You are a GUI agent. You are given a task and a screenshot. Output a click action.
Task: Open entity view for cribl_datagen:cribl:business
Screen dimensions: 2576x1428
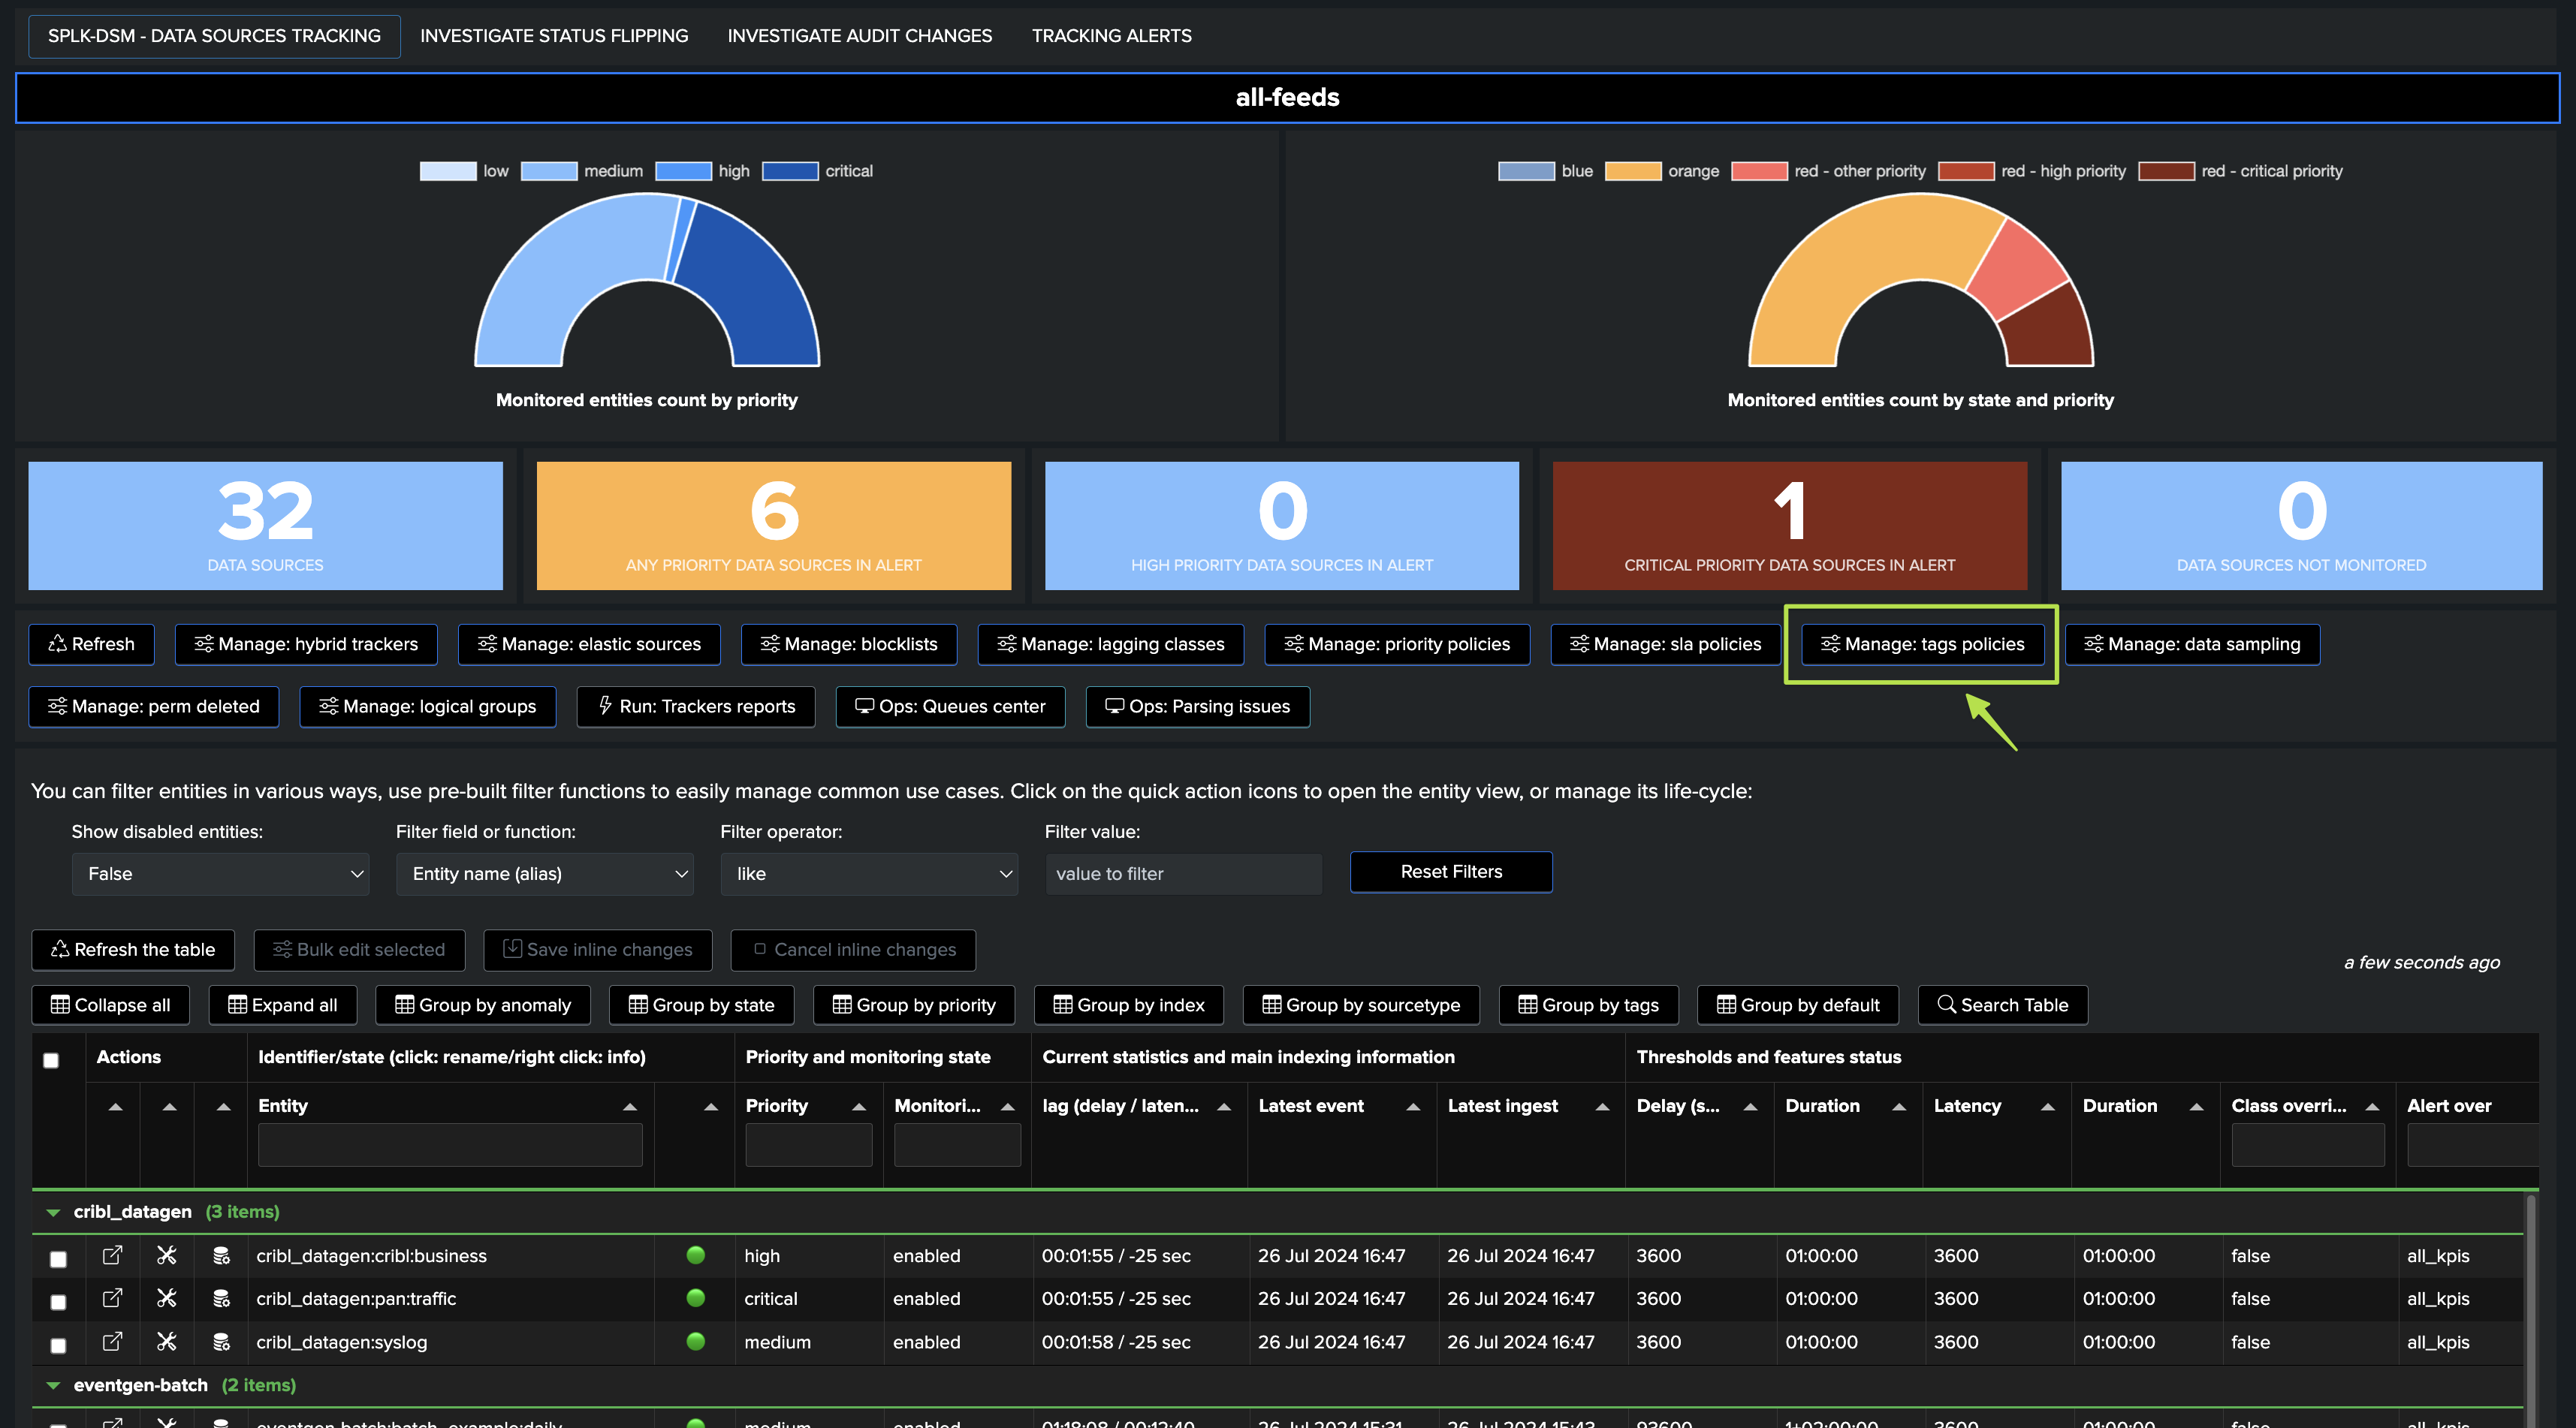(x=112, y=1255)
